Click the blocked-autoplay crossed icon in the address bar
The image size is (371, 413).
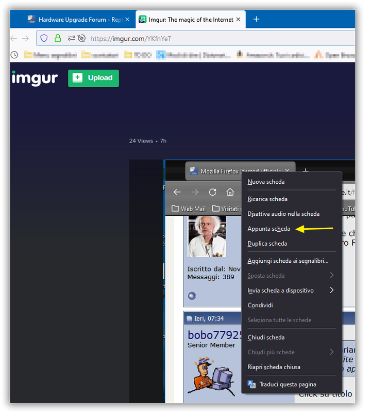pyautogui.click(x=82, y=38)
